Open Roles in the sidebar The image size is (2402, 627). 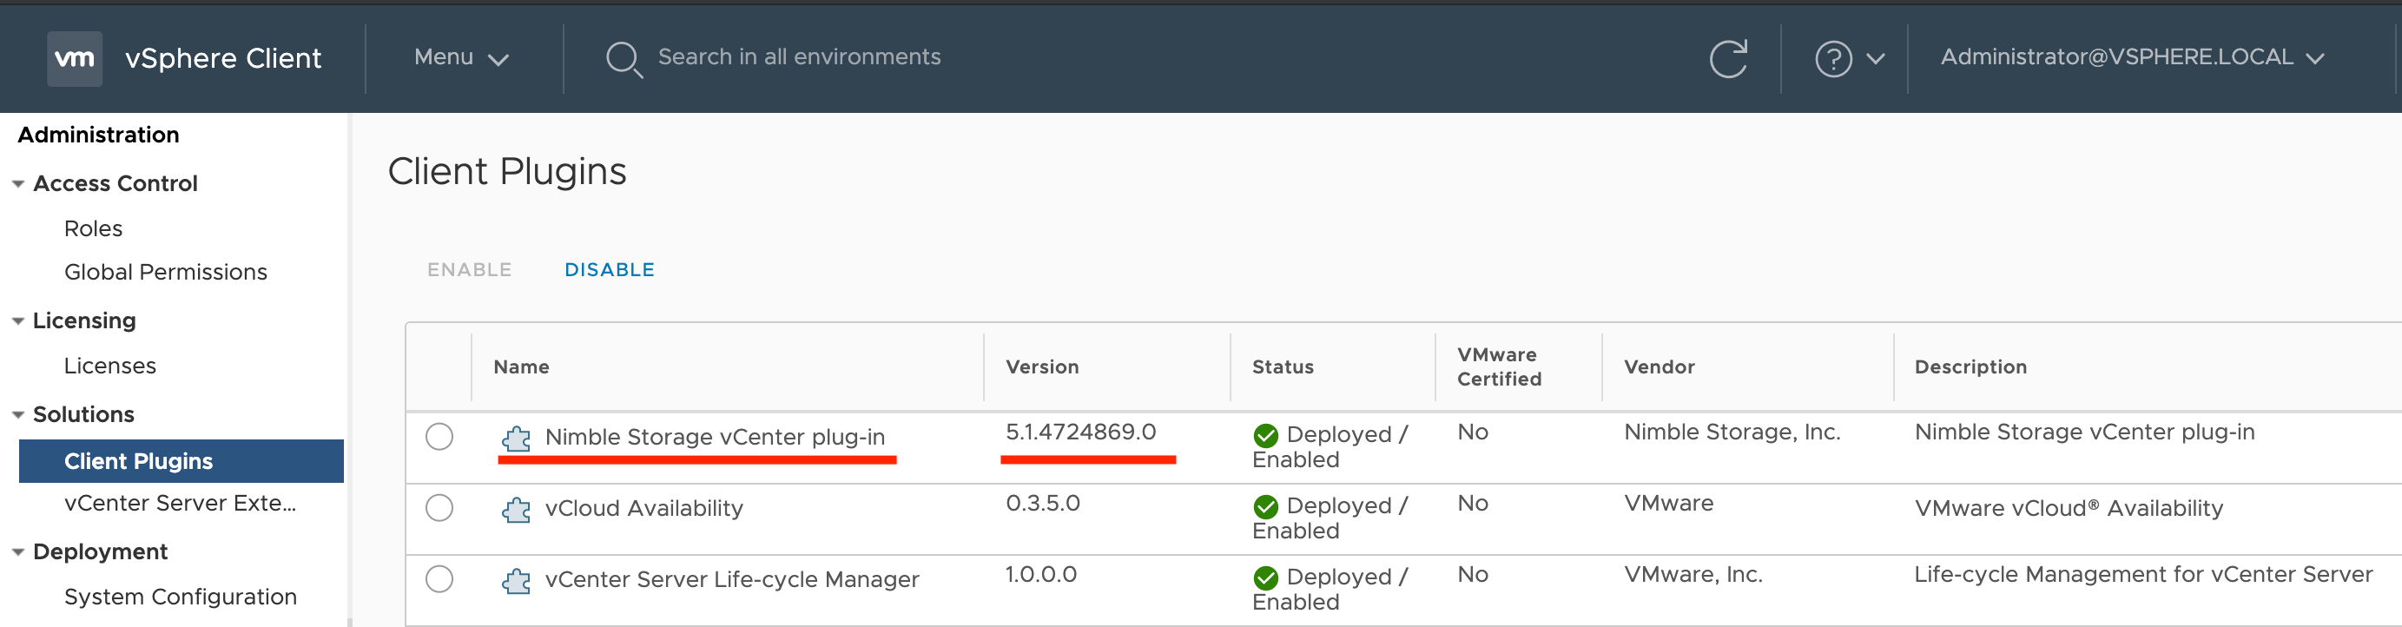click(x=93, y=228)
